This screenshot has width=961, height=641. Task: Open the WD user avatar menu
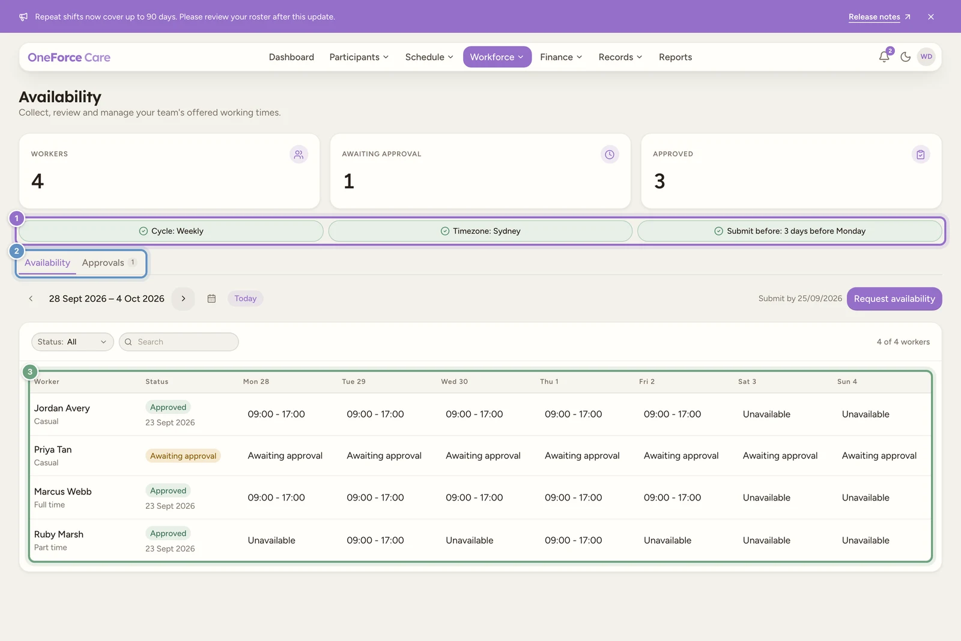tap(926, 57)
